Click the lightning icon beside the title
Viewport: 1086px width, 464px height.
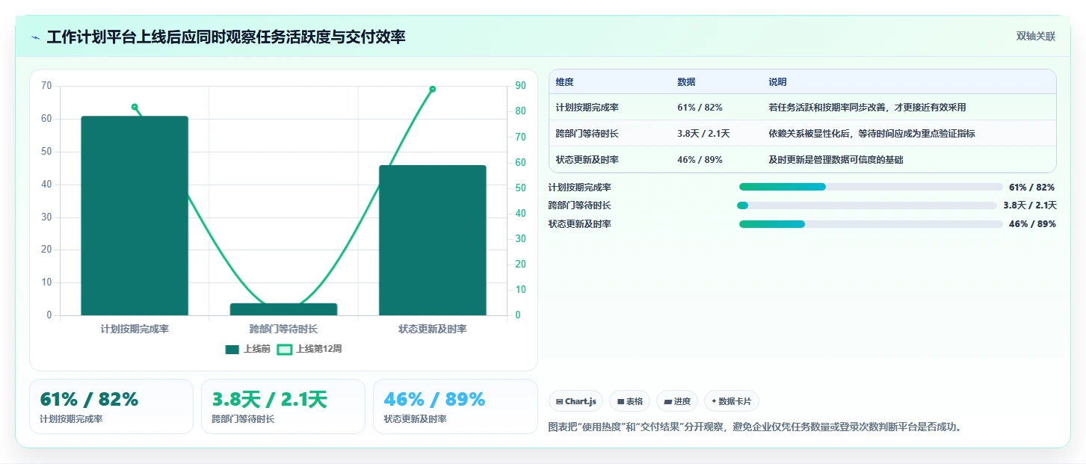[x=36, y=37]
